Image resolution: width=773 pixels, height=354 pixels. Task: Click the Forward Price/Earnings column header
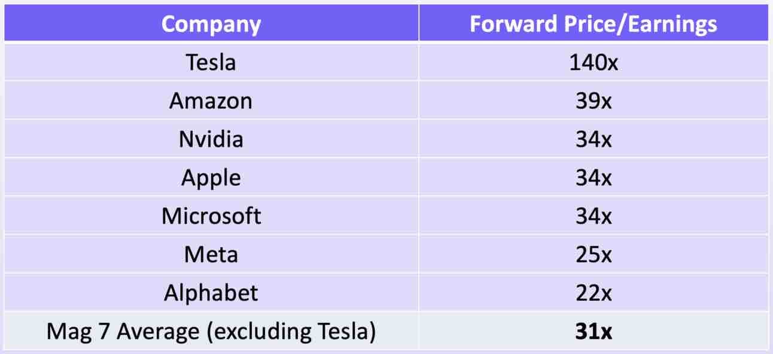[594, 24]
